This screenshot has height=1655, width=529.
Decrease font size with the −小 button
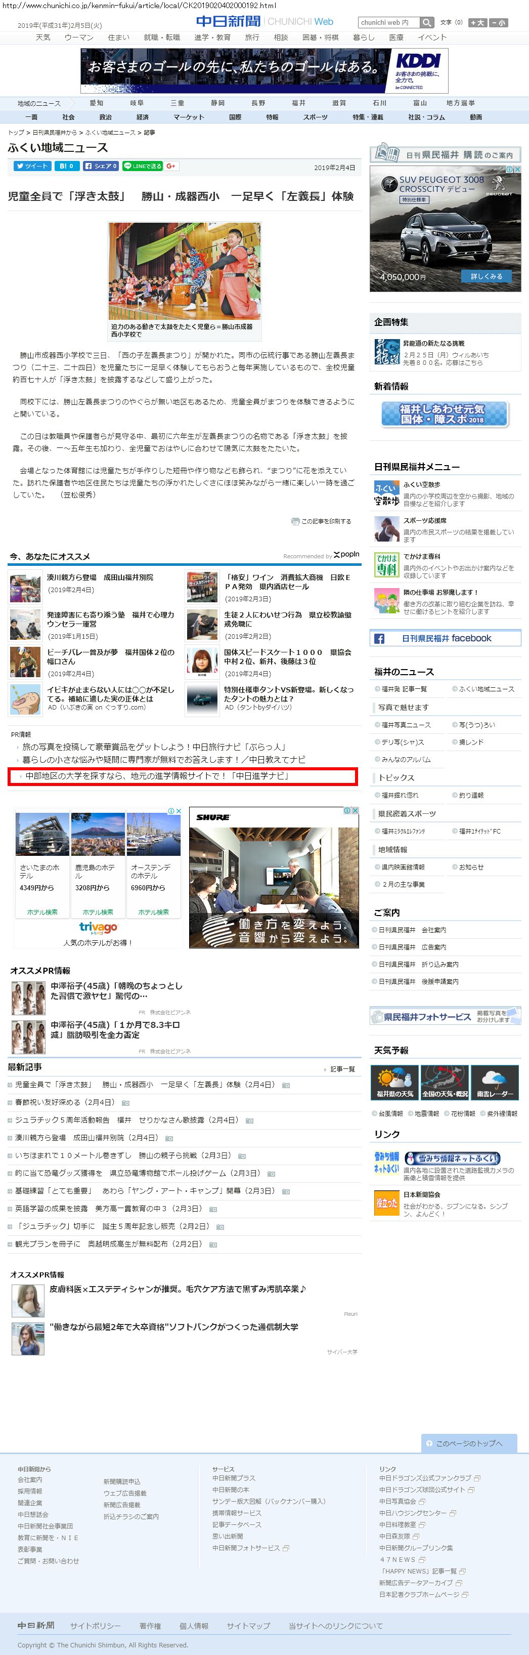pos(498,22)
